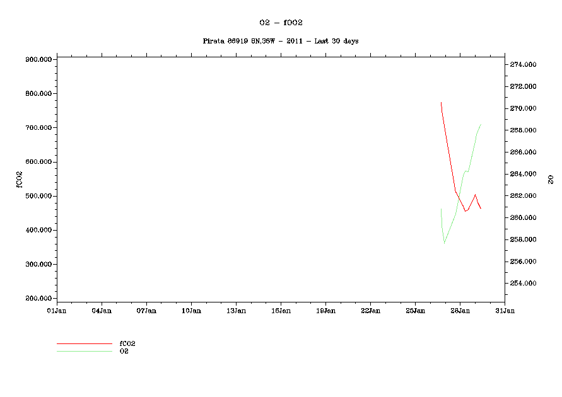562x397 pixels.
Task: Click the 31Jan label at the axis end
Action: coord(504,311)
